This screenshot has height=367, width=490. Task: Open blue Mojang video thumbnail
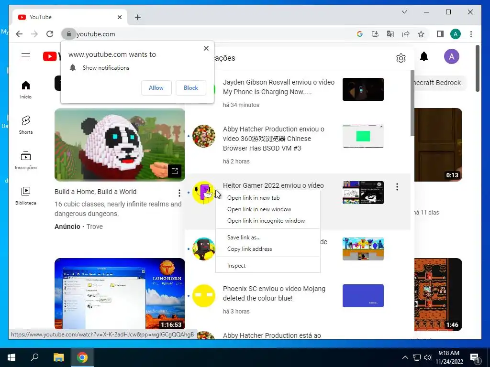[363, 296]
